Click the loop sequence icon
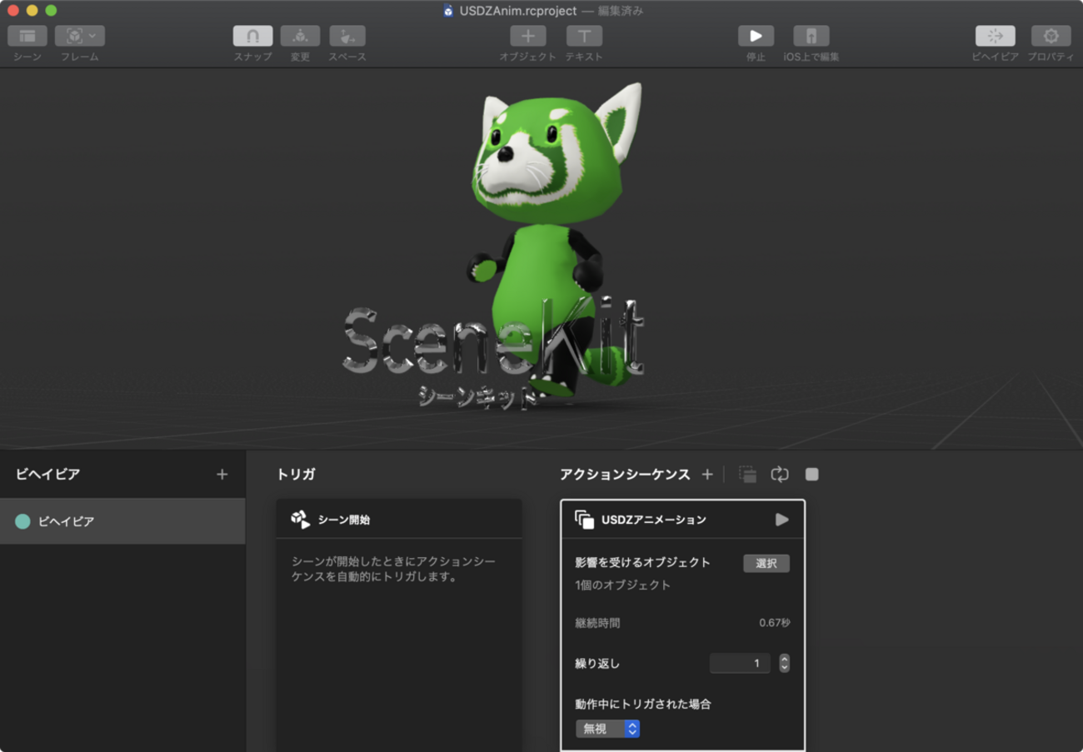Viewport: 1083px width, 752px height. tap(780, 475)
